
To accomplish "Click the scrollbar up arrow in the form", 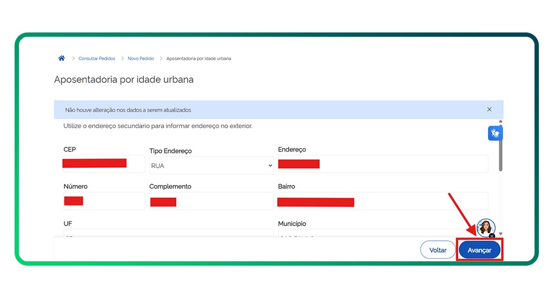I will click(500, 121).
